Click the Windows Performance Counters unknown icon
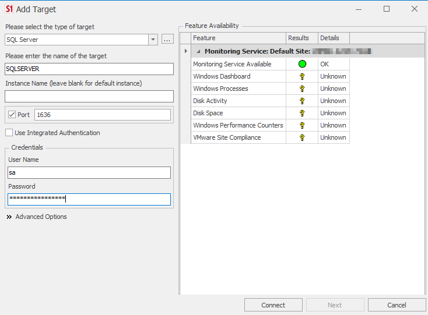 click(302, 125)
